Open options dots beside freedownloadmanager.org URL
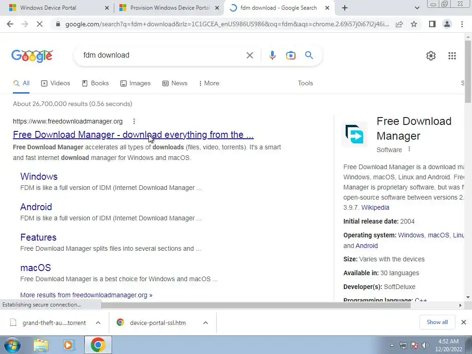472x354 pixels. click(134, 121)
